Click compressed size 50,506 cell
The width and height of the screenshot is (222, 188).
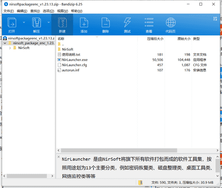tap(158, 60)
